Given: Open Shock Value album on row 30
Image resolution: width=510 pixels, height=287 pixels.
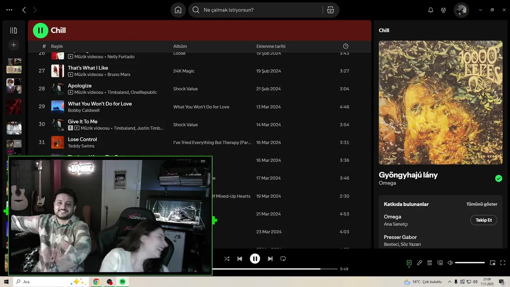Looking at the screenshot, I should [185, 125].
